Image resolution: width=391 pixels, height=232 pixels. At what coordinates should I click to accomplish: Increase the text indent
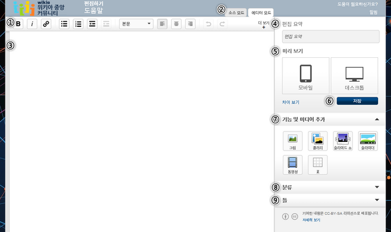(x=92, y=24)
